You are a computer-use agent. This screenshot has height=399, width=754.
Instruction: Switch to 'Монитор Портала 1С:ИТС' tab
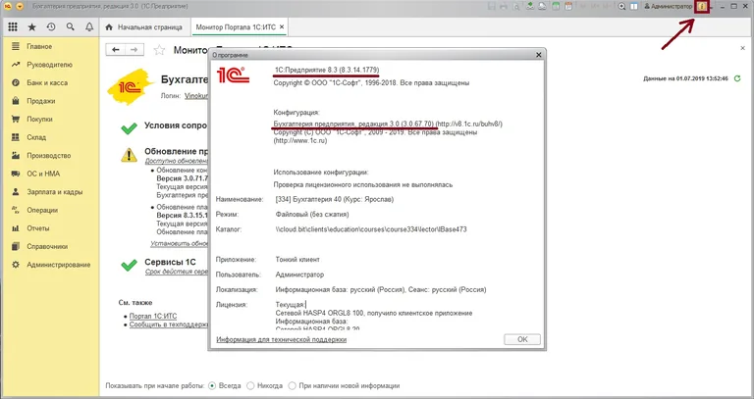tap(249, 26)
